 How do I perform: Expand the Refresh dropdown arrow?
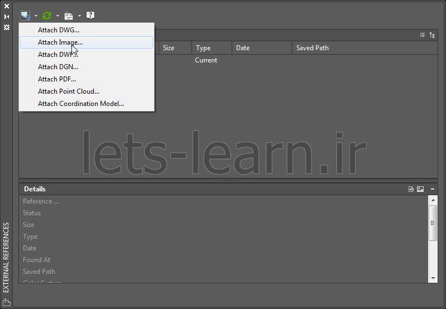point(57,16)
